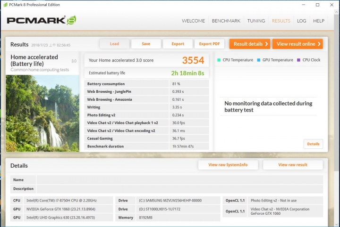Select the Casual Gaming row
Image resolution: width=340 pixels, height=227 pixels.
point(146,138)
